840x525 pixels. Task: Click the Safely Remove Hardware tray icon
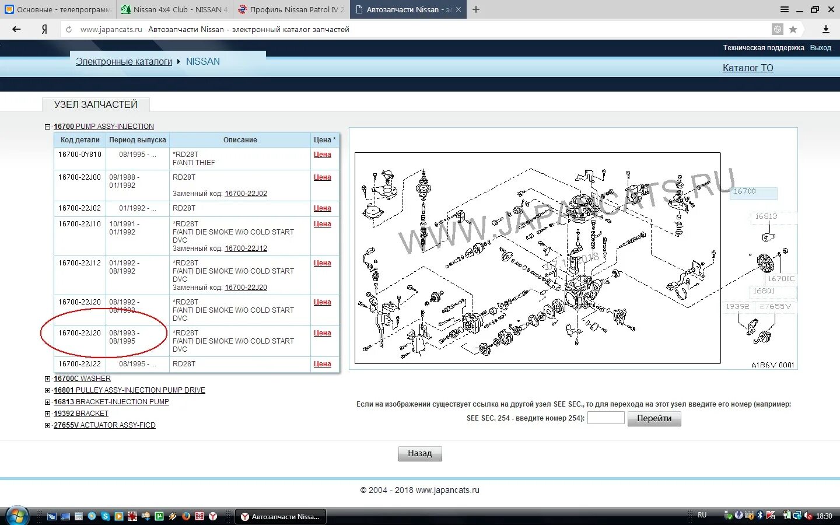click(728, 516)
